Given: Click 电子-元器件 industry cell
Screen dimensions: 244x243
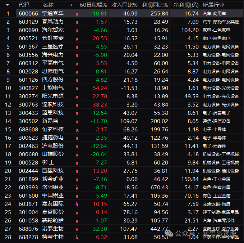Looking at the screenshot, I should point(214,146).
